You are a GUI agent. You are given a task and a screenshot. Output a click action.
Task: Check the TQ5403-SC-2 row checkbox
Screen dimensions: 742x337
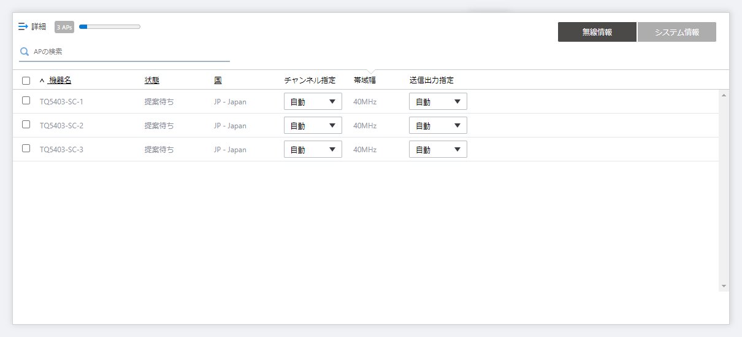point(26,125)
